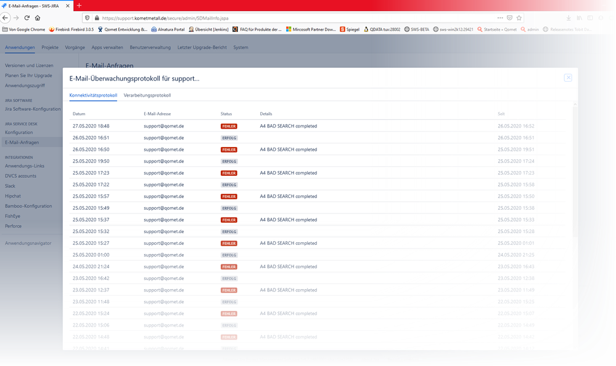The image size is (616, 366).
Task: Open Anwendungszugriff in the sidebar
Action: coord(25,86)
